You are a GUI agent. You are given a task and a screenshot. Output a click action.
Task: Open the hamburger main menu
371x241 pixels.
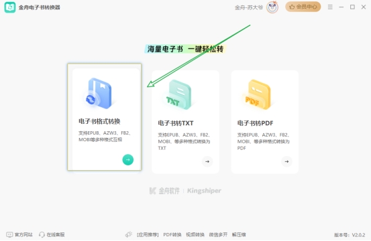tap(330, 7)
